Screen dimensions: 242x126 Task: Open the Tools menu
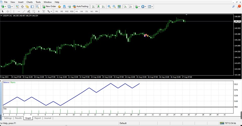tap(38, 2)
